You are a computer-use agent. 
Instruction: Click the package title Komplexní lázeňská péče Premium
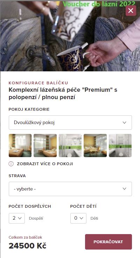(63, 93)
